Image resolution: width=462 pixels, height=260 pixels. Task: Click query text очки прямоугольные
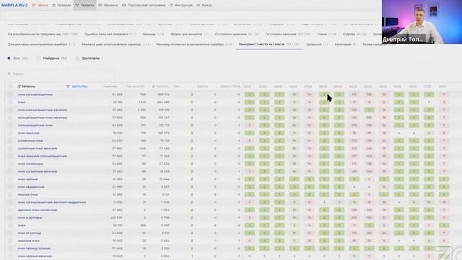[x=34, y=248]
